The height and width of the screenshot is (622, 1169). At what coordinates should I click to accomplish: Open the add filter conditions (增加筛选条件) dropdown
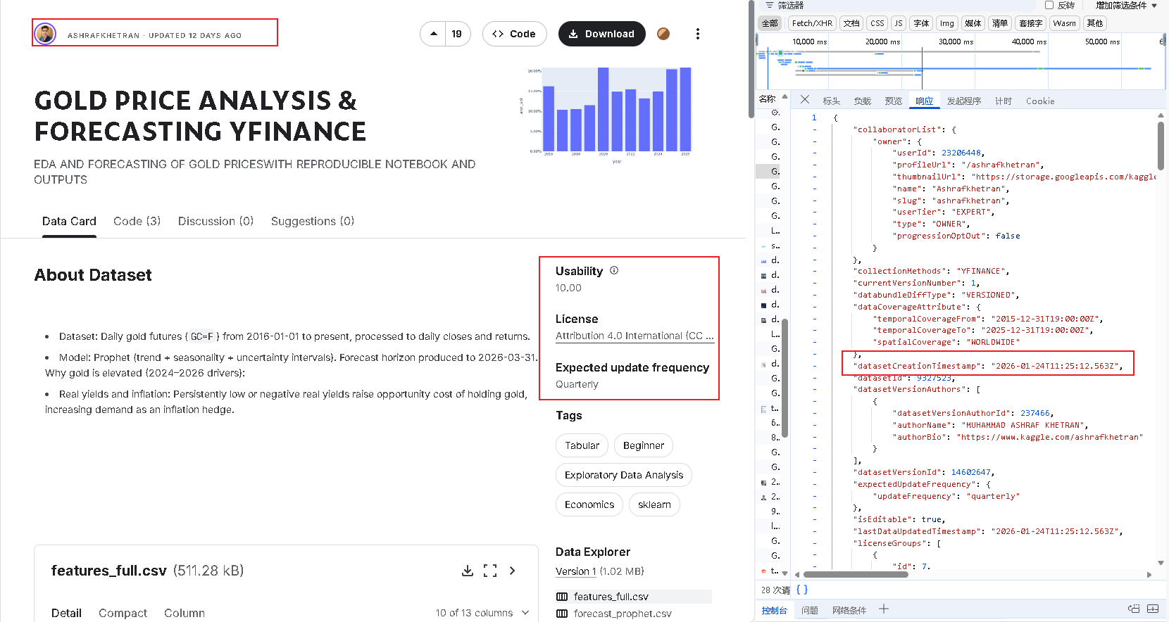click(1126, 5)
